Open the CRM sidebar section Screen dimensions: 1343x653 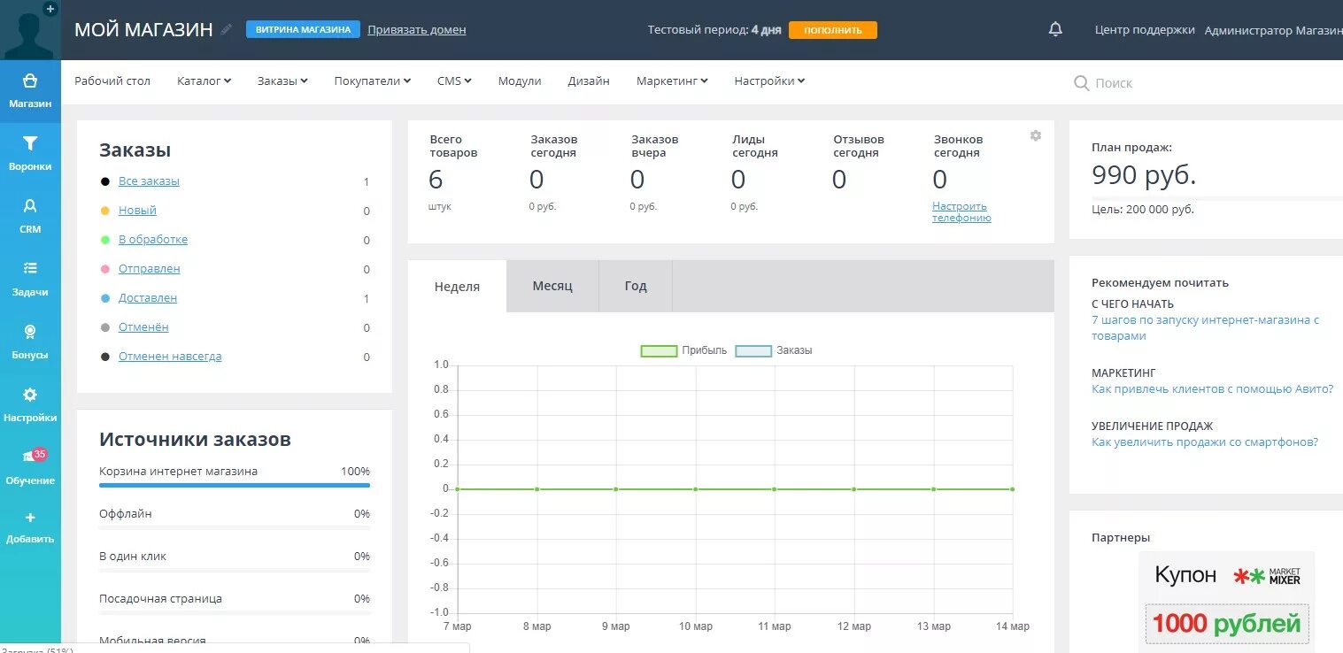(30, 217)
